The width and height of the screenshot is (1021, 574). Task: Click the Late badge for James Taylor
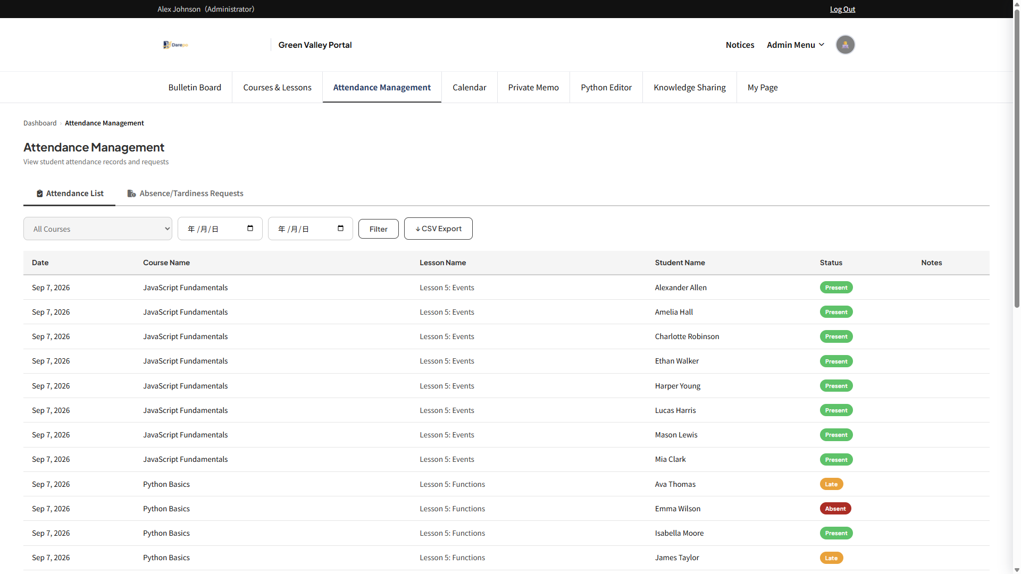coord(831,558)
